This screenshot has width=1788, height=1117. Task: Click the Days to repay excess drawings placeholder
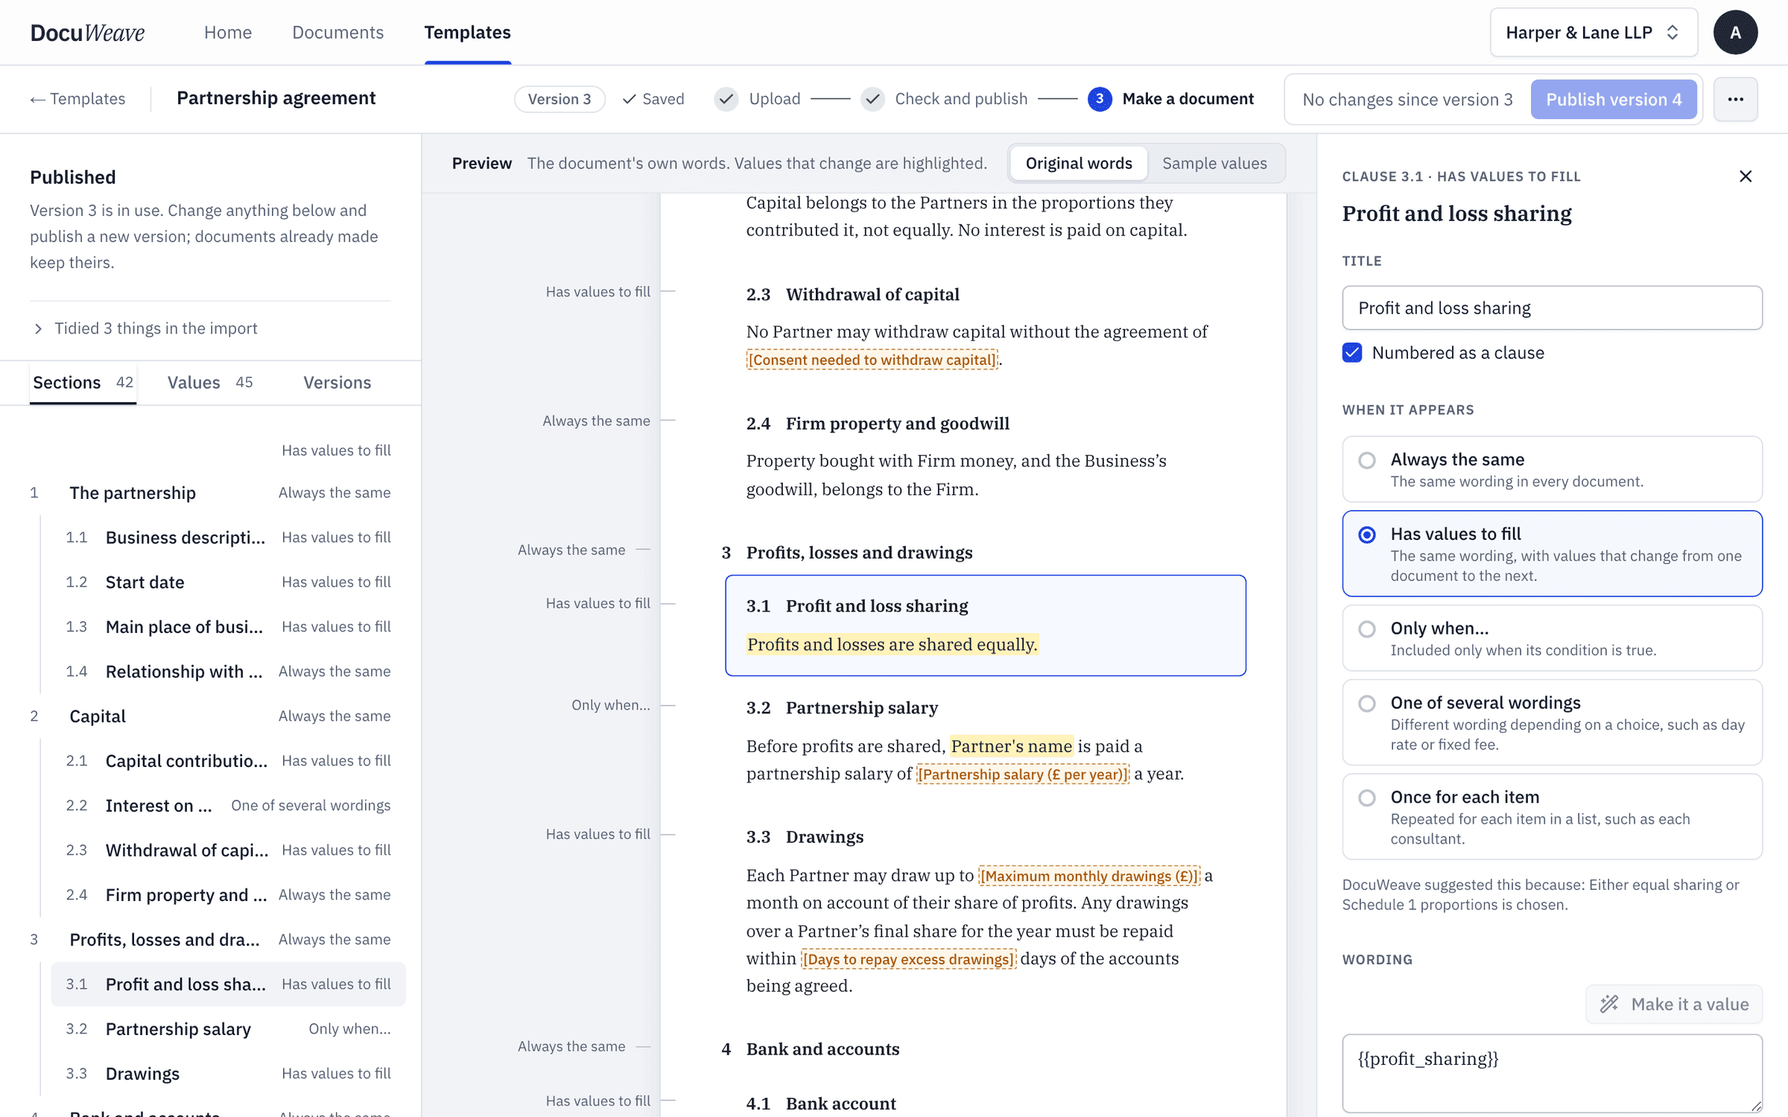point(908,959)
